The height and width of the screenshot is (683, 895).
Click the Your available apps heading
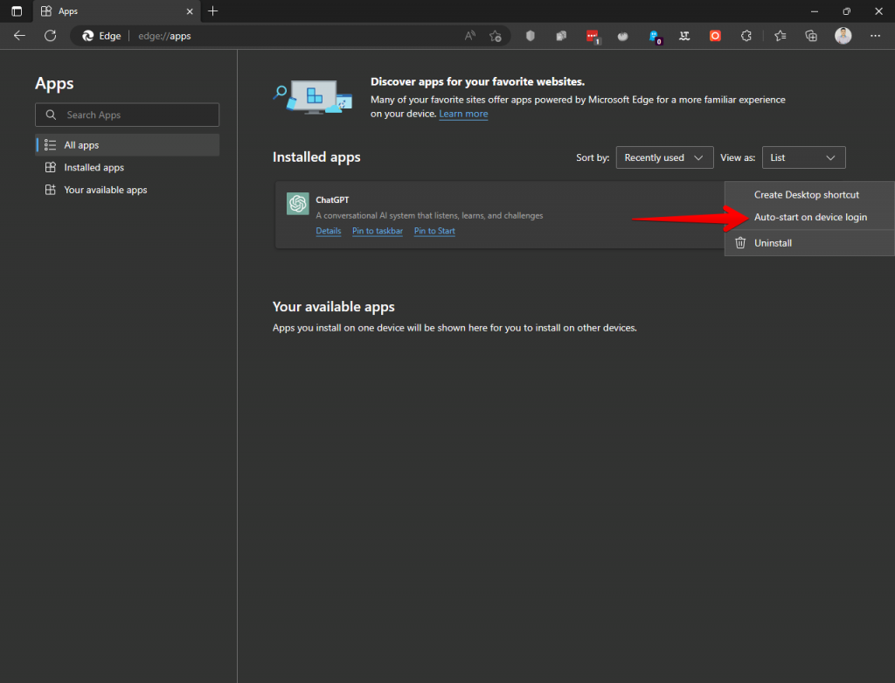pos(333,307)
